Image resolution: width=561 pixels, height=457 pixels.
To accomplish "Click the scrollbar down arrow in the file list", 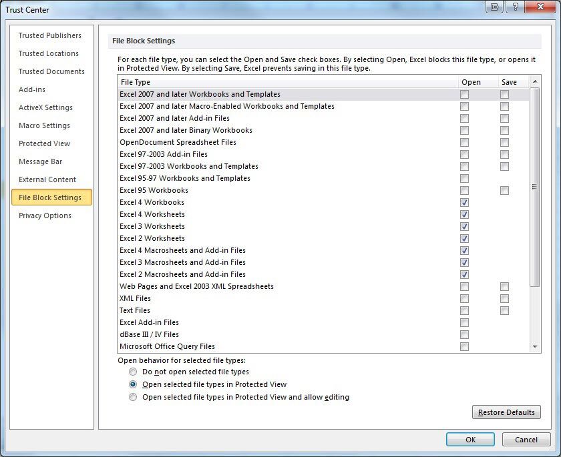I will pos(536,346).
